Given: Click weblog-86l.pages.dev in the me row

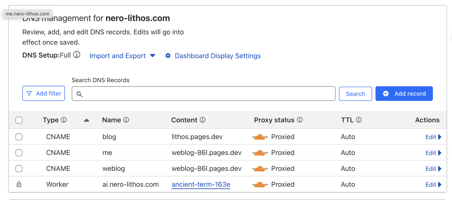Looking at the screenshot, I should [207, 153].
